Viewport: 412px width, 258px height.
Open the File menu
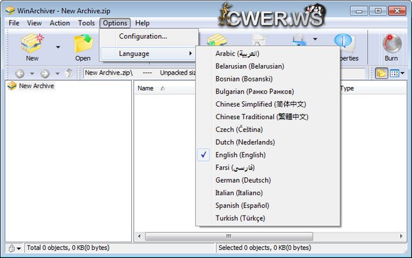tap(14, 23)
